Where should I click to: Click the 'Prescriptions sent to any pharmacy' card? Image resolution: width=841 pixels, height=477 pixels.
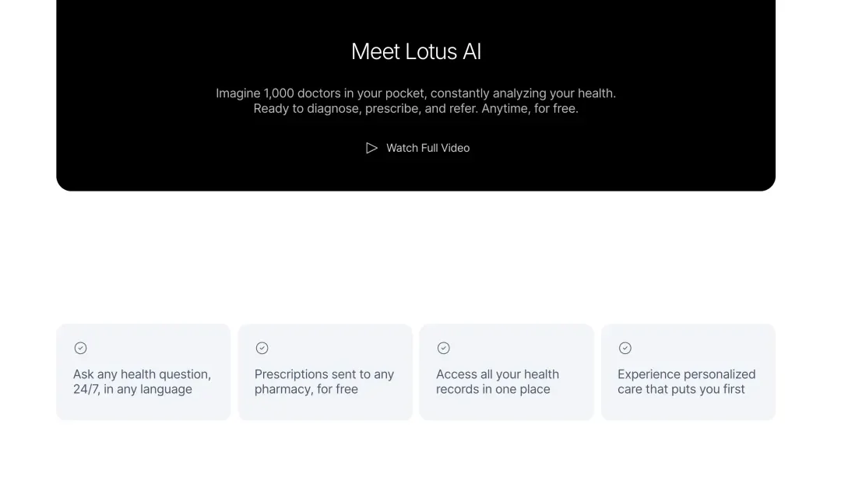click(325, 371)
